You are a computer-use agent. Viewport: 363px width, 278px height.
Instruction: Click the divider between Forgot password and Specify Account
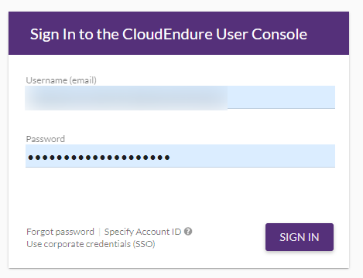tap(99, 232)
